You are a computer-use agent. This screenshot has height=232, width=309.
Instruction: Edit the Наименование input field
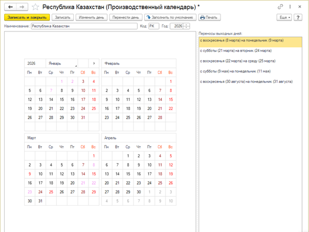click(84, 26)
